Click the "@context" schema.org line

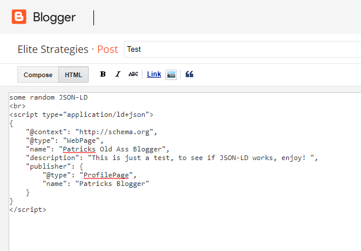(x=91, y=132)
